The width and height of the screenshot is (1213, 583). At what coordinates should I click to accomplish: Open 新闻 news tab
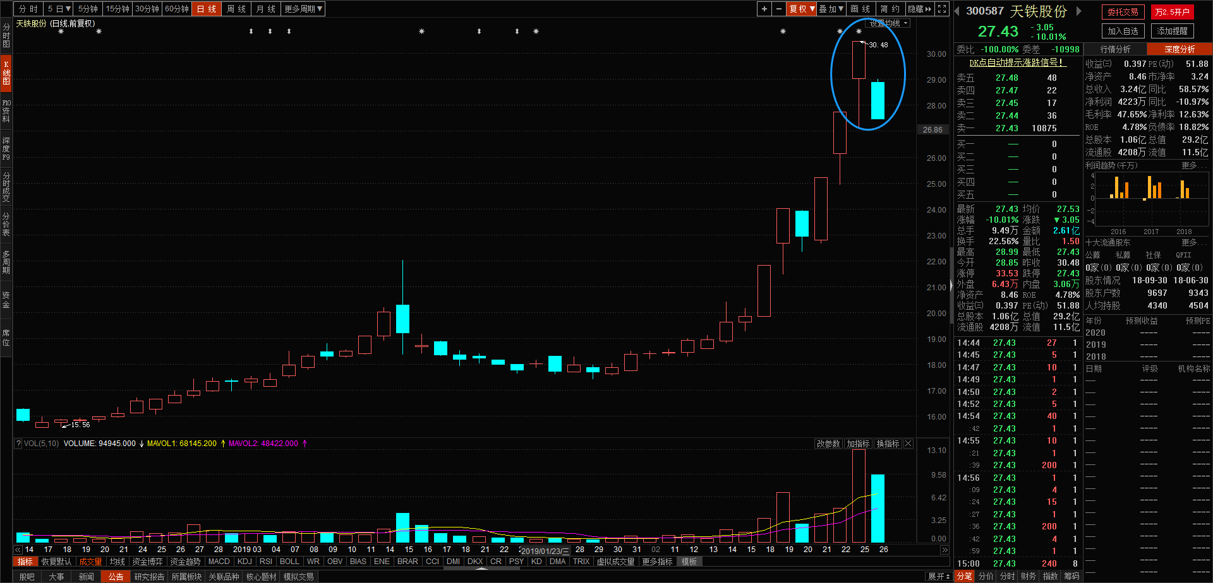(x=87, y=577)
